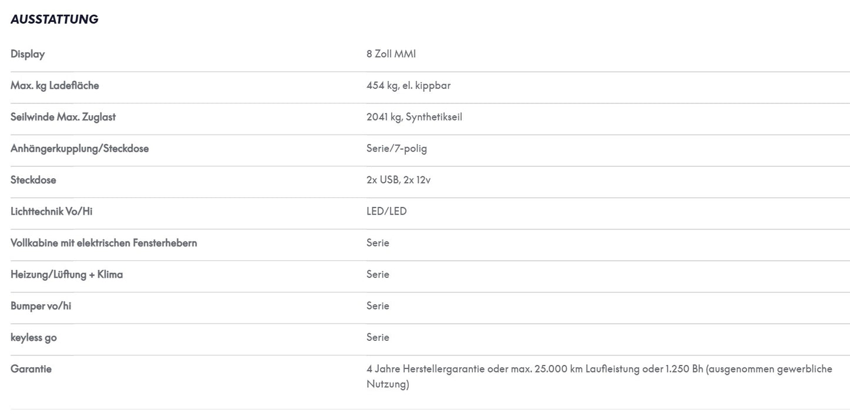The height and width of the screenshot is (419, 850).
Task: Click the Serie/7-polig value
Action: (396, 149)
